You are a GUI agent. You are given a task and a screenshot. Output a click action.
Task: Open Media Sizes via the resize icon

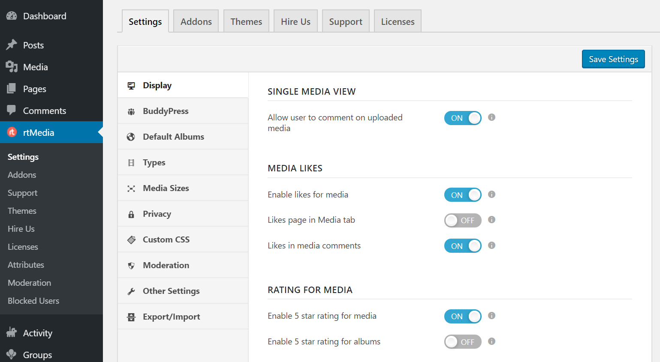click(x=131, y=188)
